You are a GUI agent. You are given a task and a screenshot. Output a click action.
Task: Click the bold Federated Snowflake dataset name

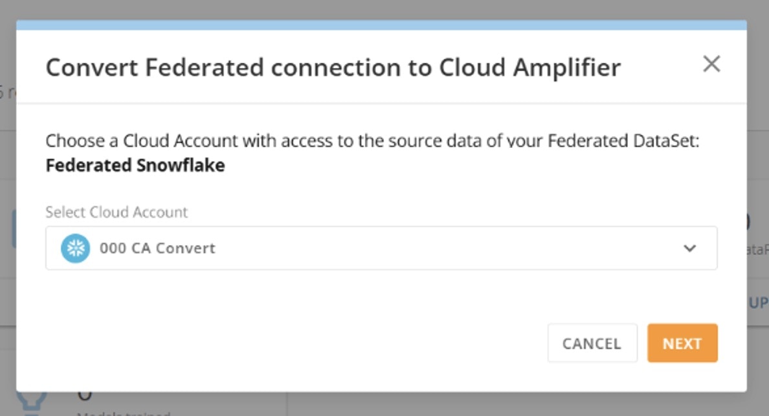[x=135, y=165]
